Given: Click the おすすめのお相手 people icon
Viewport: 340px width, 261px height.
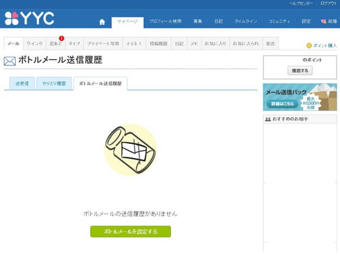Looking at the screenshot, I should pos(268,120).
